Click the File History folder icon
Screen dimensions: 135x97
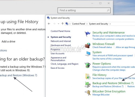click(88, 77)
